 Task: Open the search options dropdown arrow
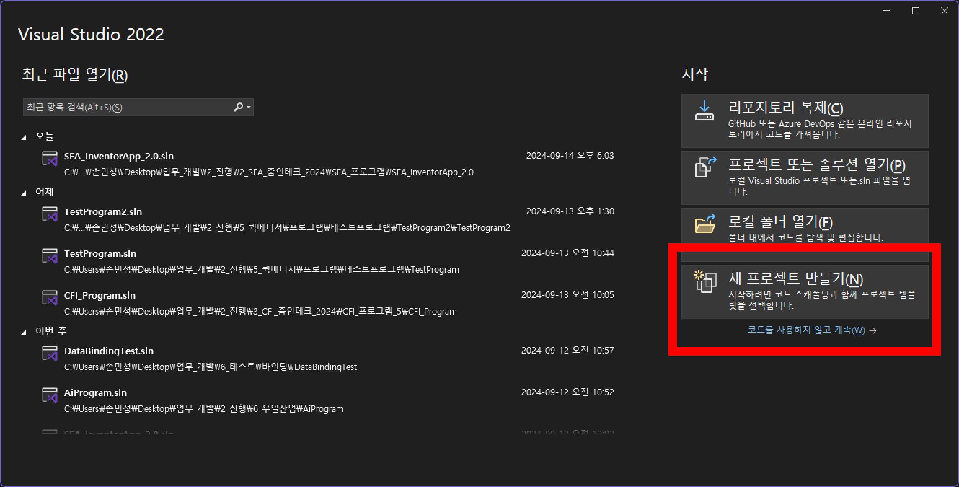249,107
